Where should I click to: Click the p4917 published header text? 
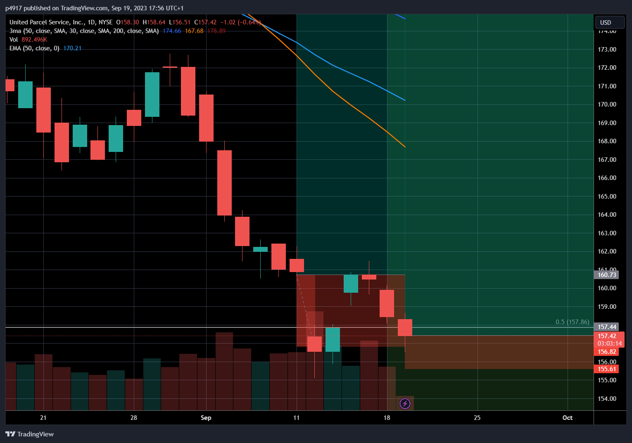[x=94, y=8]
